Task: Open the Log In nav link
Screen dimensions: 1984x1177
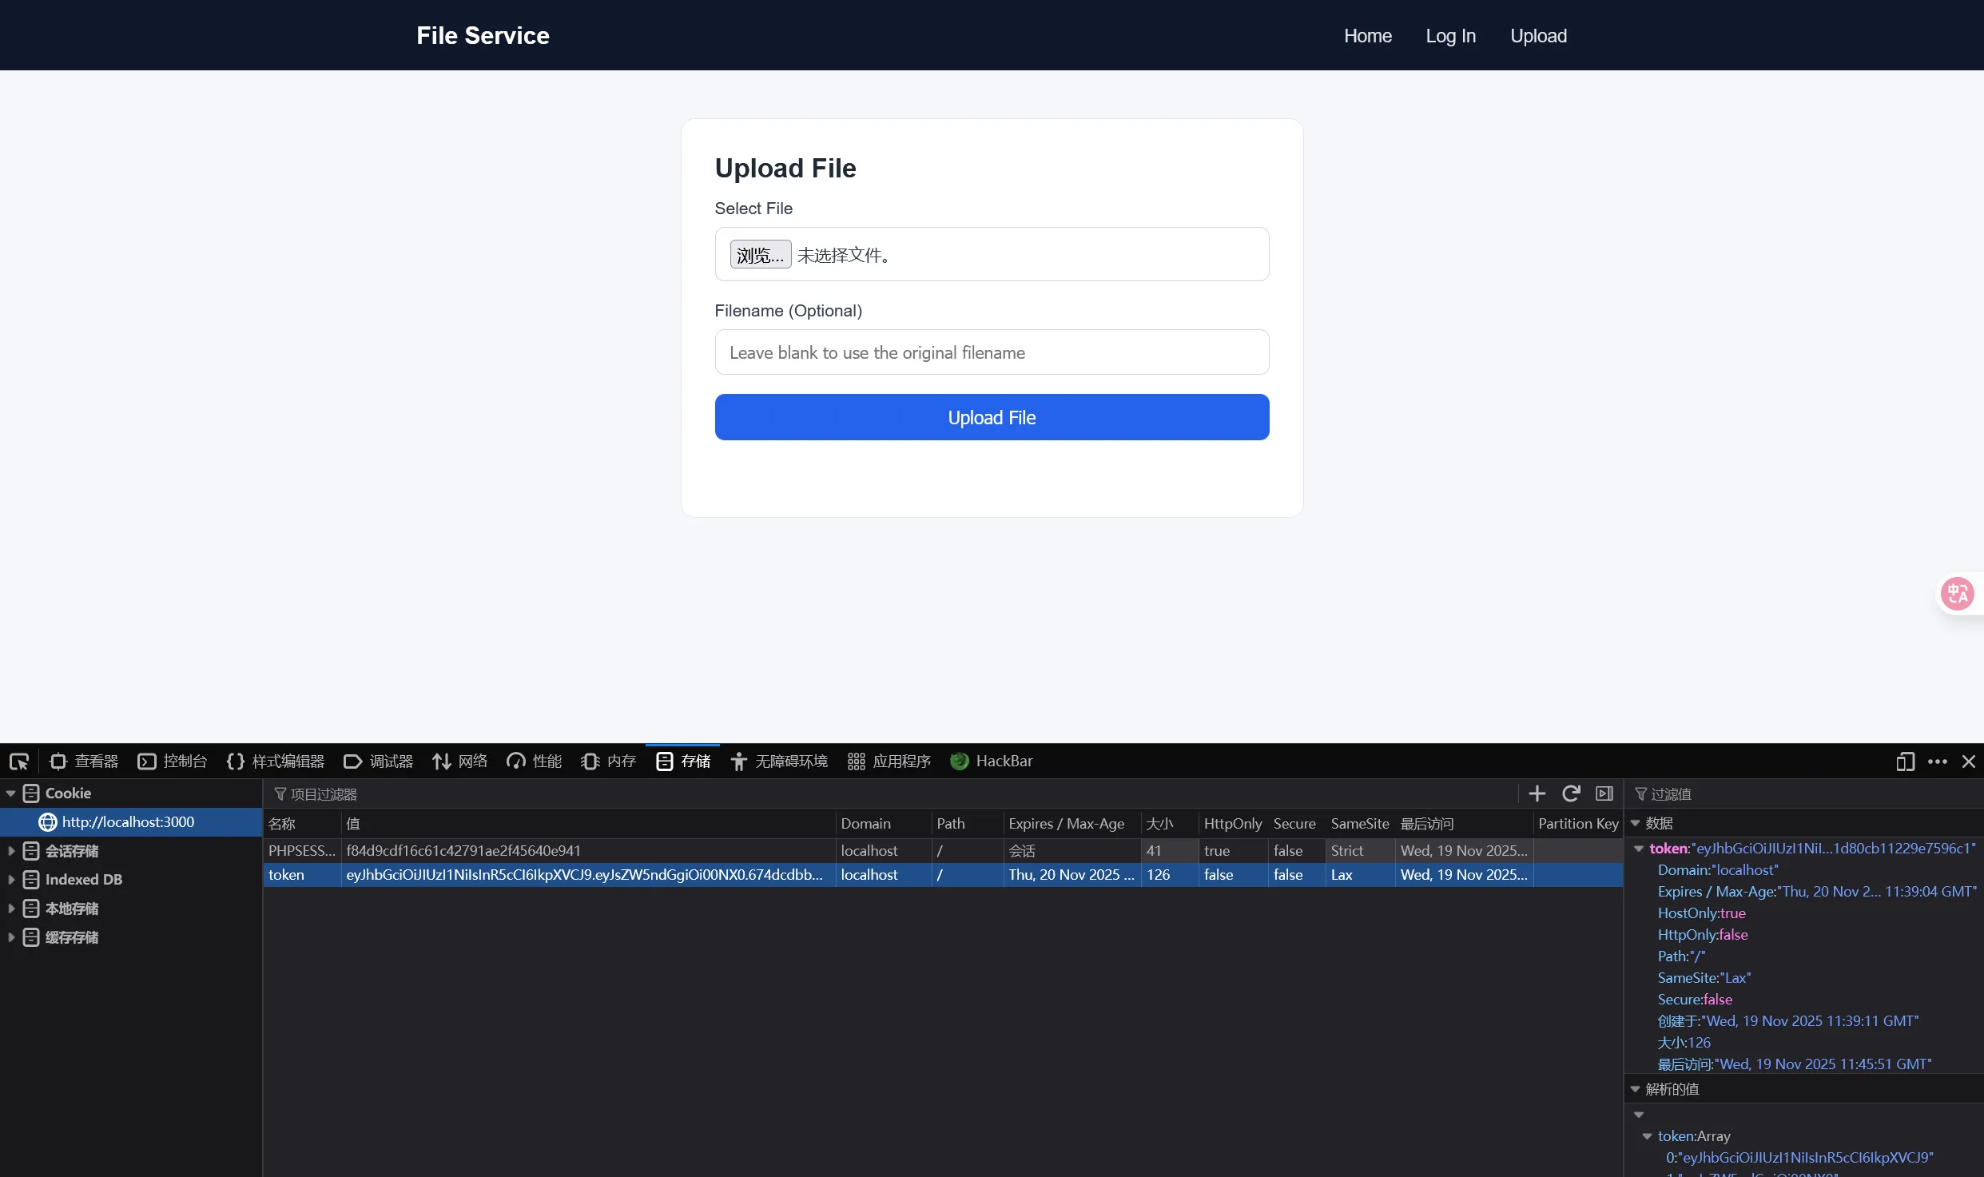Action: pyautogui.click(x=1450, y=36)
